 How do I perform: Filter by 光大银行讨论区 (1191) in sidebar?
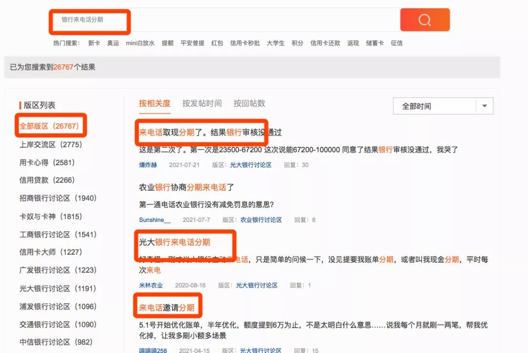(x=58, y=288)
